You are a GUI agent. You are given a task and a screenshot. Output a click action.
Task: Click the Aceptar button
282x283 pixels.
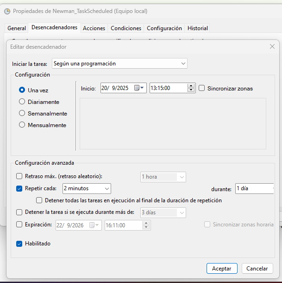[222, 268]
